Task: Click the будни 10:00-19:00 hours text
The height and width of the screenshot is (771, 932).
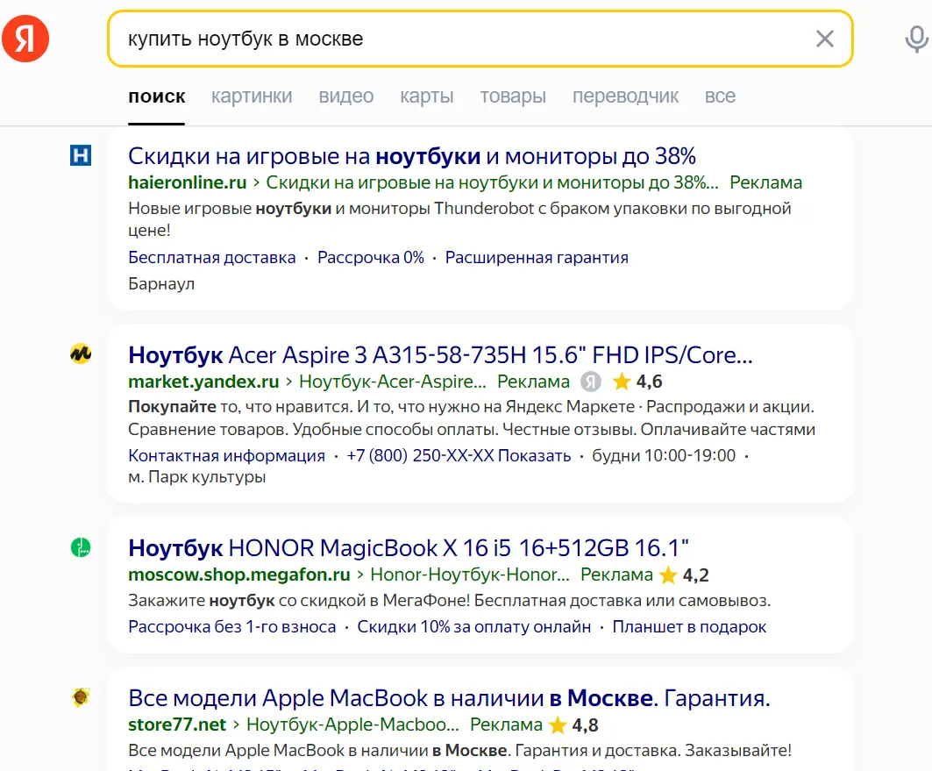Action: click(664, 456)
